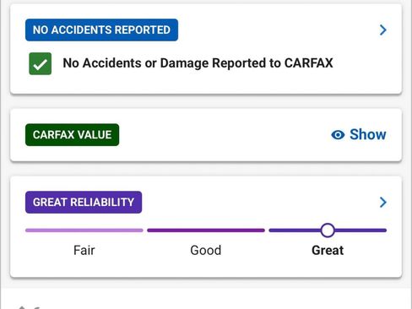Select the Good rating label
The width and height of the screenshot is (412, 309).
coord(206,250)
